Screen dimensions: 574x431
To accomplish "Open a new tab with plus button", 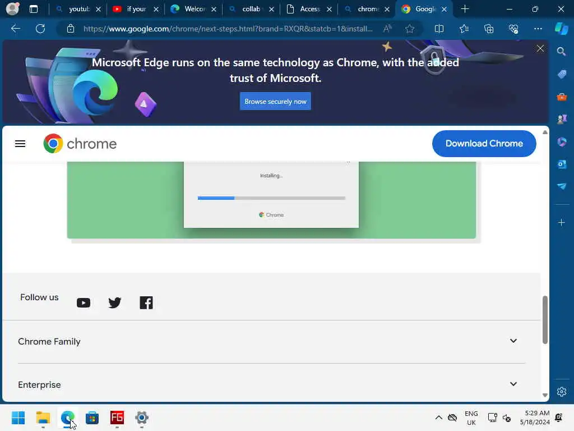I will click(x=465, y=9).
